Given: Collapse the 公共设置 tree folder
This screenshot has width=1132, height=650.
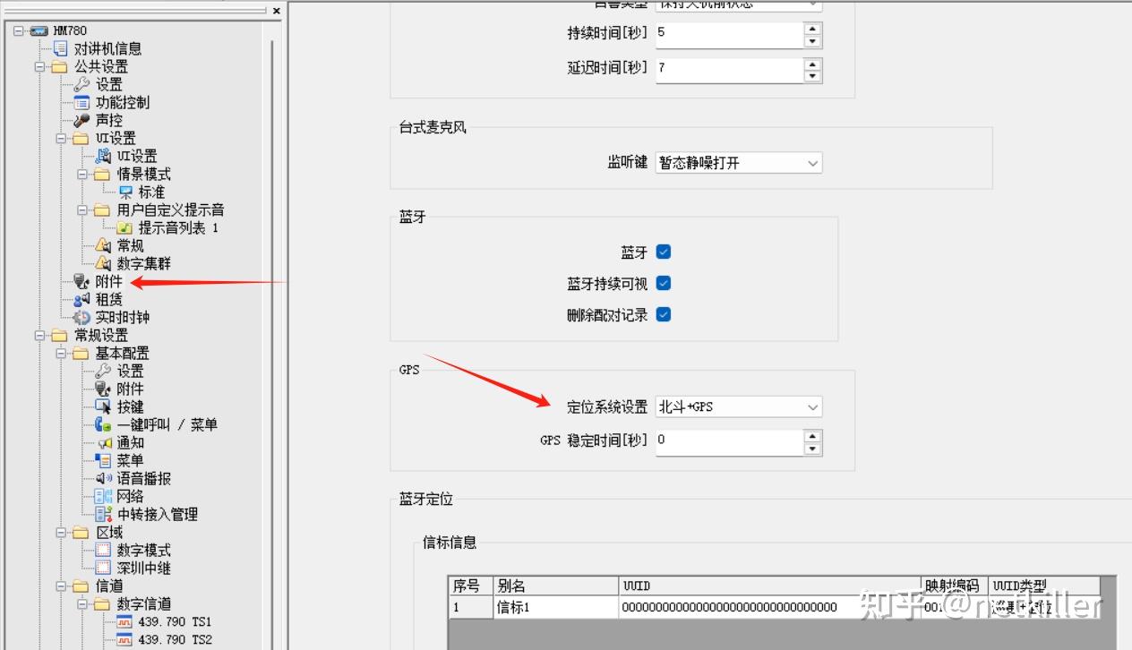Looking at the screenshot, I should tap(39, 66).
